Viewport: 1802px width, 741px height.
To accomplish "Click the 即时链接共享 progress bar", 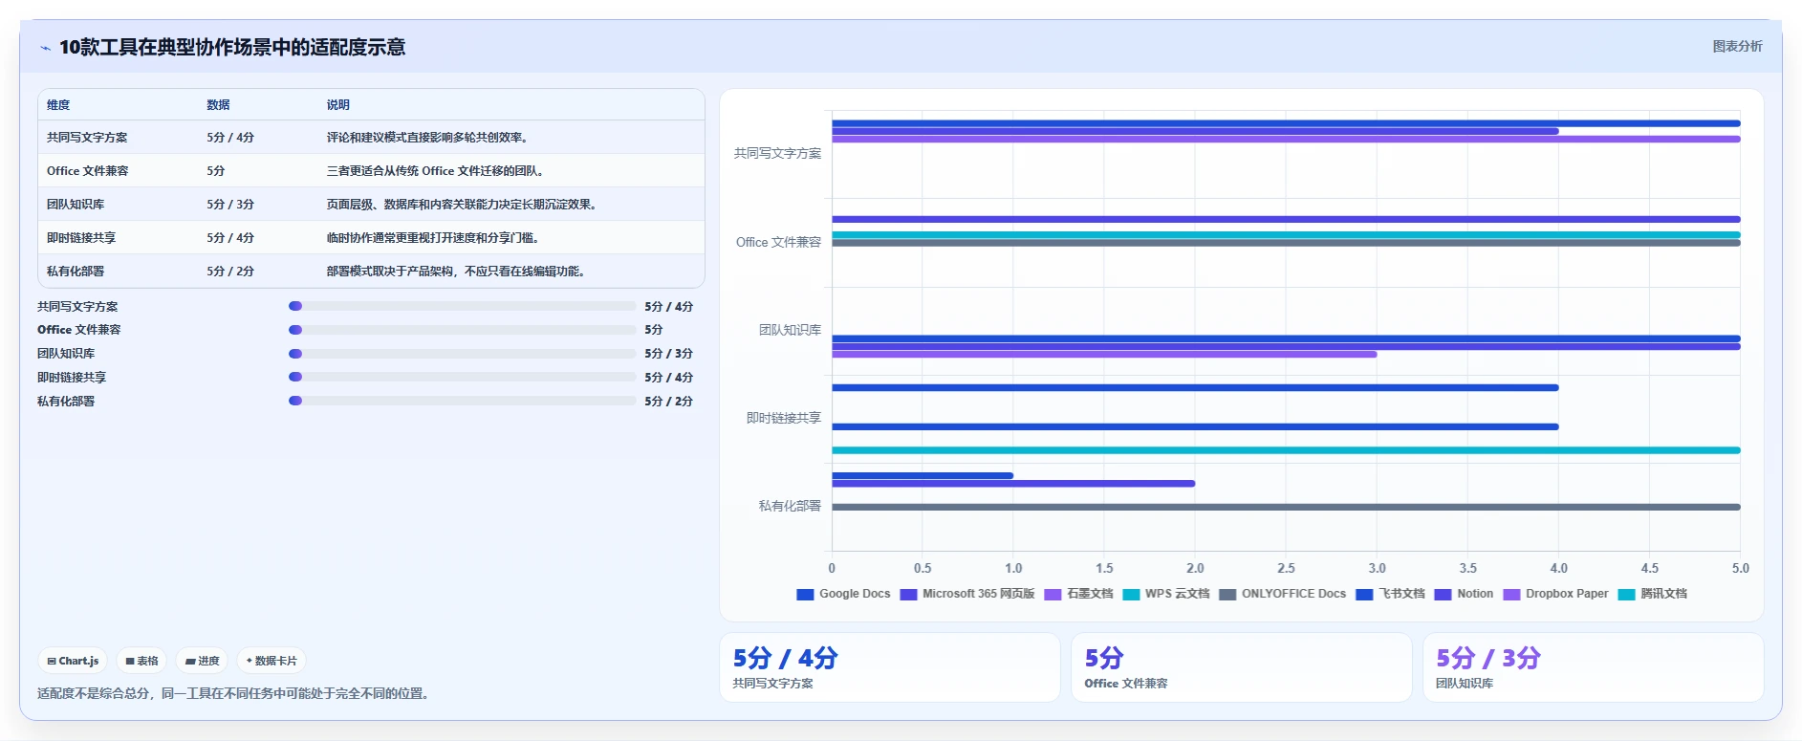I will coord(462,377).
